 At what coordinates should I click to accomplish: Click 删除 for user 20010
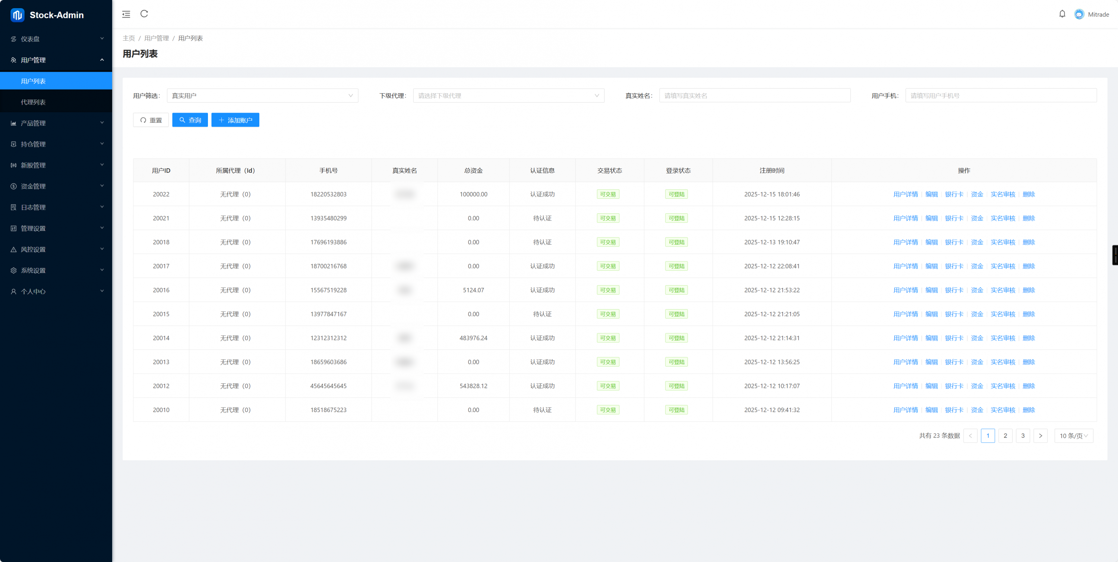1029,410
